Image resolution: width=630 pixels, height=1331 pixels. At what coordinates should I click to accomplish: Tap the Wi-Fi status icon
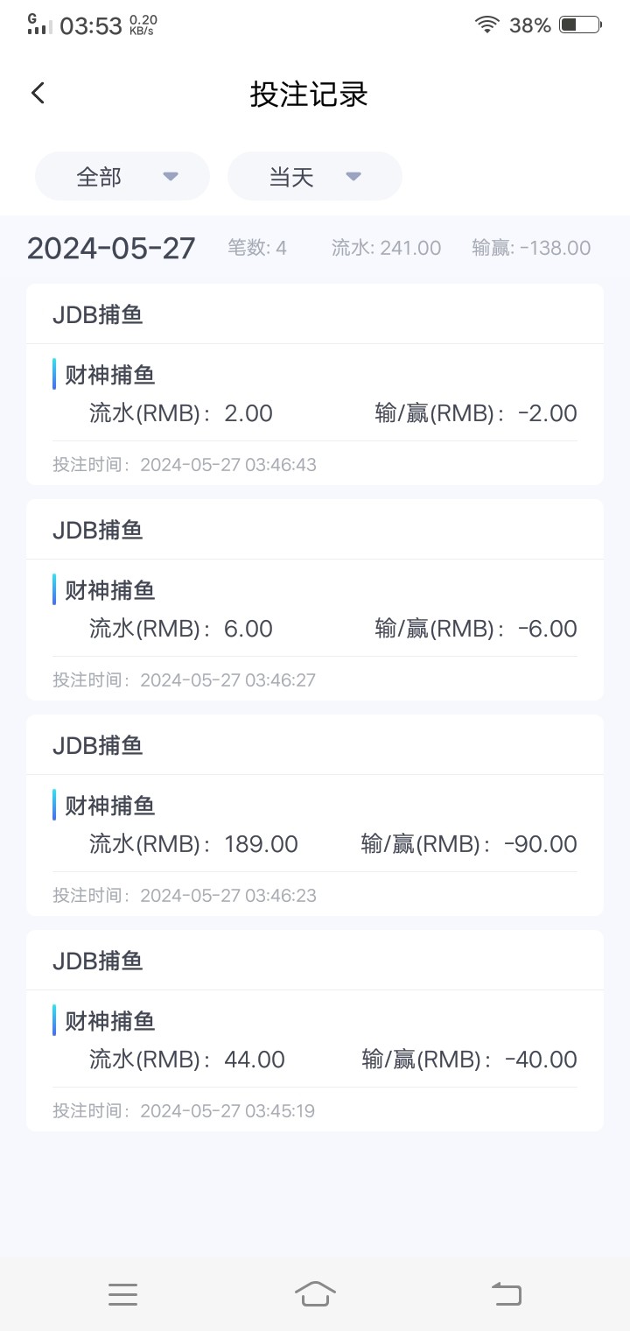(x=486, y=25)
